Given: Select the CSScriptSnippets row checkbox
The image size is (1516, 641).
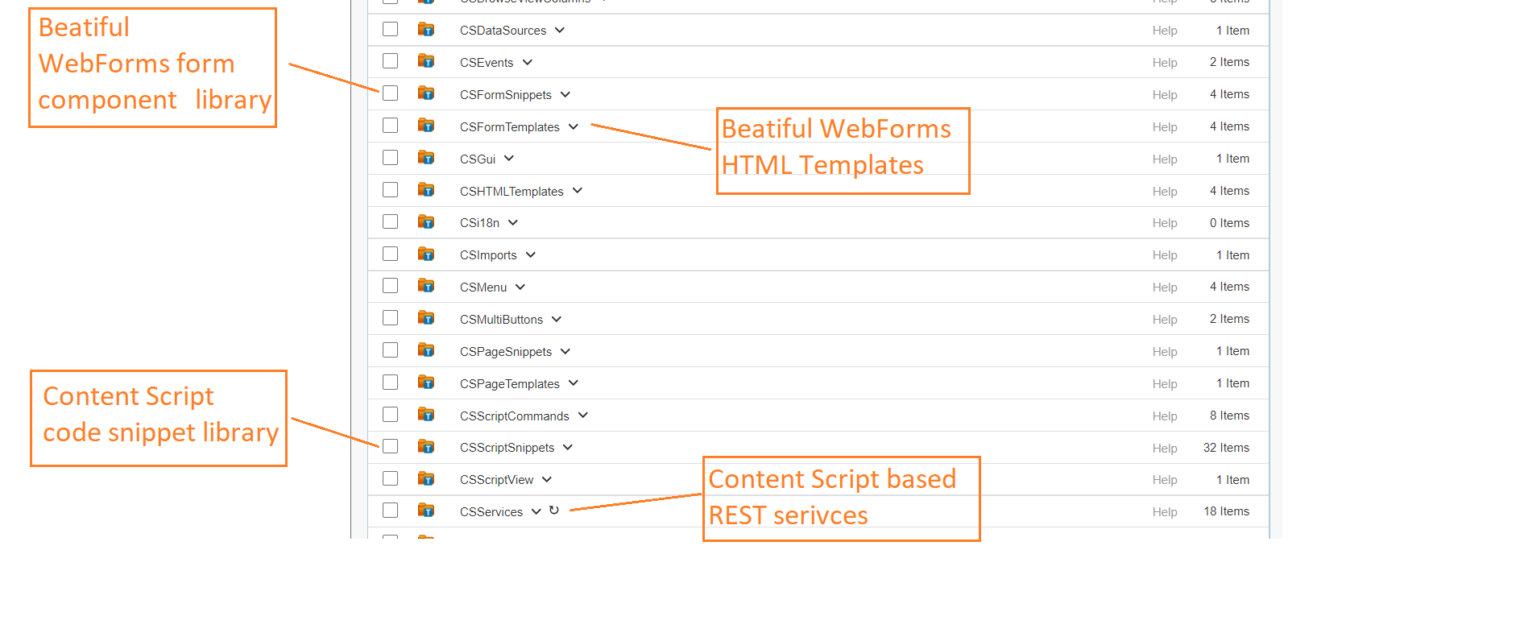Looking at the screenshot, I should click(391, 447).
